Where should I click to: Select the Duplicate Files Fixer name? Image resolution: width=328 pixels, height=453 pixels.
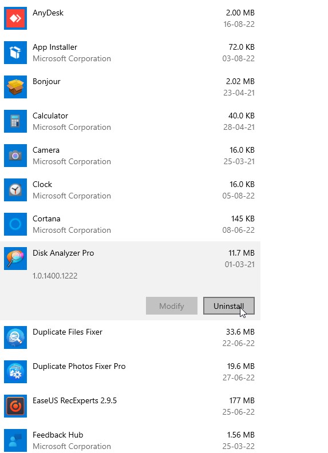[x=68, y=332]
